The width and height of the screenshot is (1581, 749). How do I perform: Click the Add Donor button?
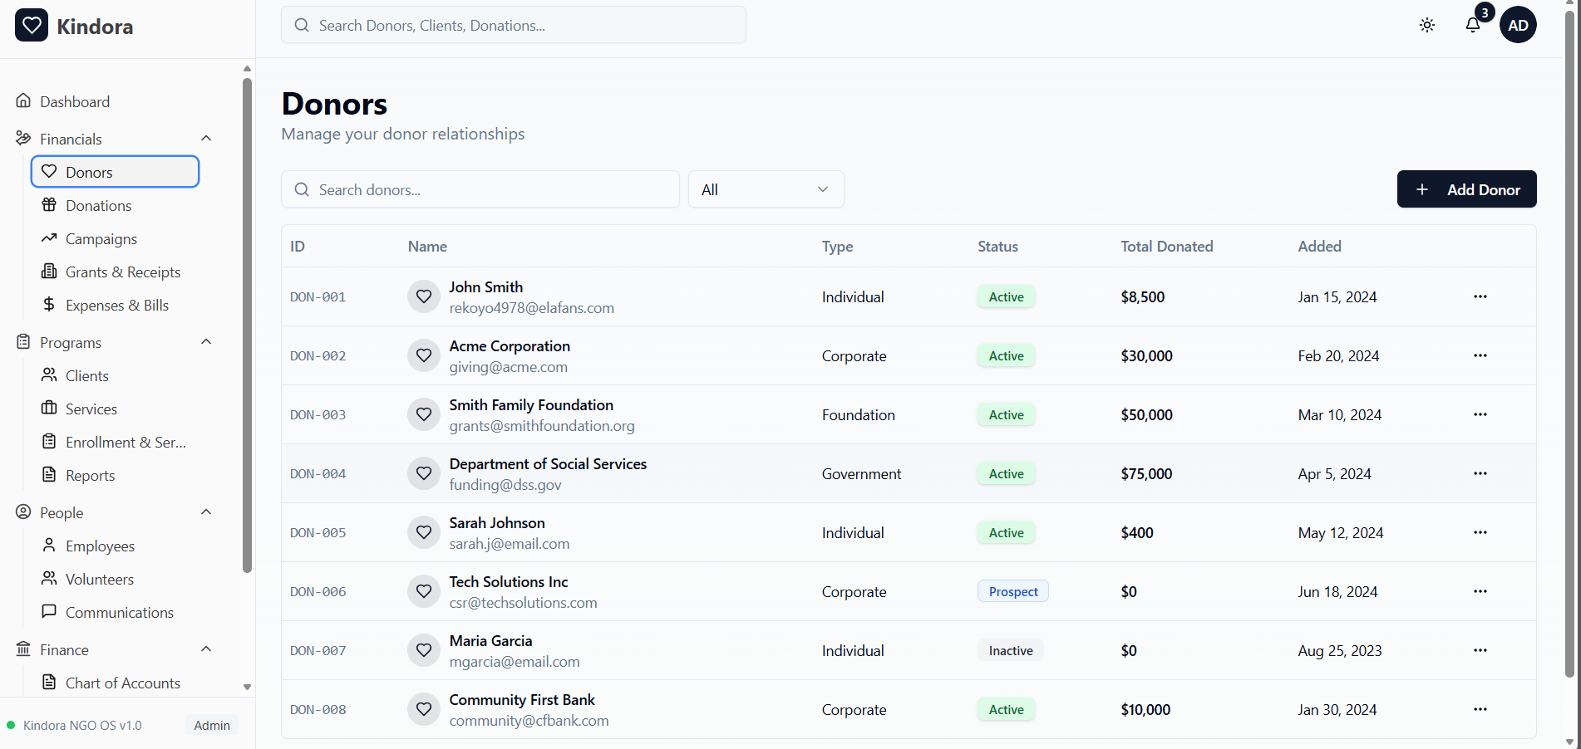pyautogui.click(x=1466, y=189)
